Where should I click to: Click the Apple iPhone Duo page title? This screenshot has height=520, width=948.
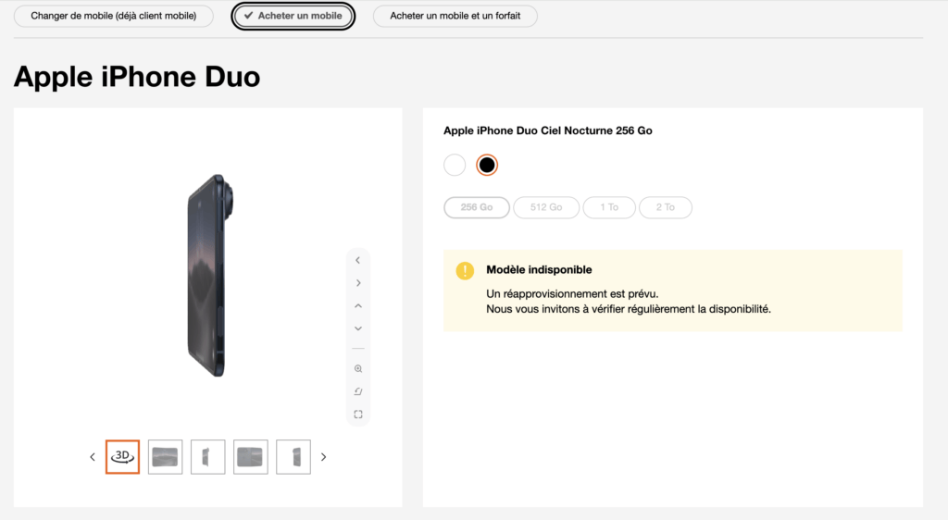coord(137,77)
